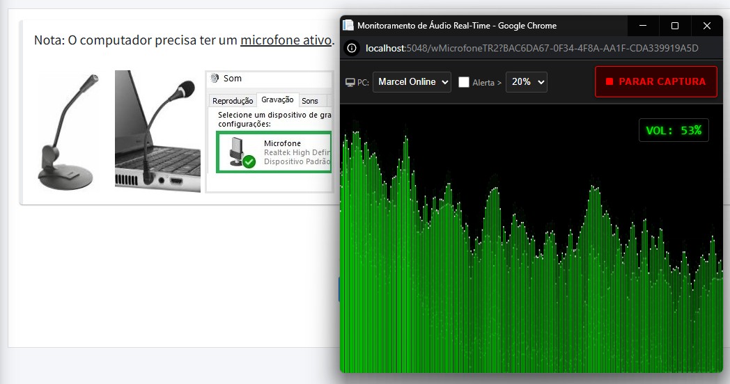Click the green checkmark on Microfone device
Screen dimensions: 730x384
coord(249,162)
